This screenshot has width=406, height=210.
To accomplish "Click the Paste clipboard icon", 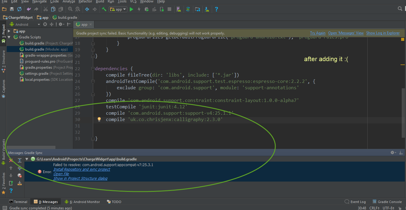I will pos(61,9).
